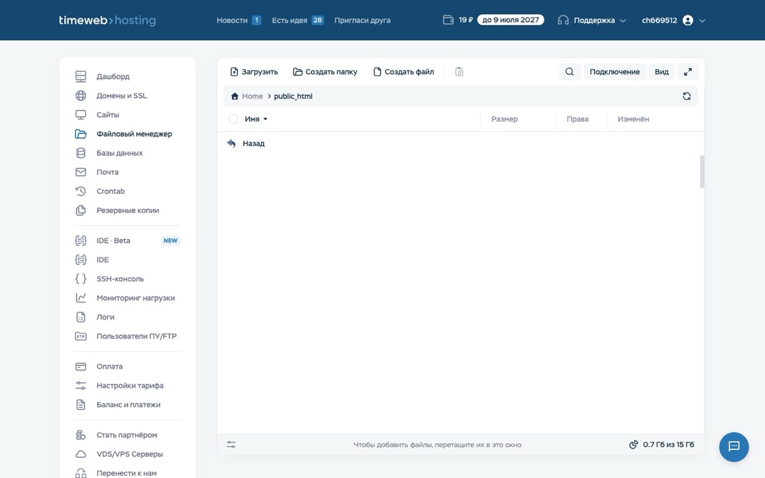Image resolution: width=765 pixels, height=478 pixels.
Task: Click the до 9 июля 2027 badge
Action: 510,20
